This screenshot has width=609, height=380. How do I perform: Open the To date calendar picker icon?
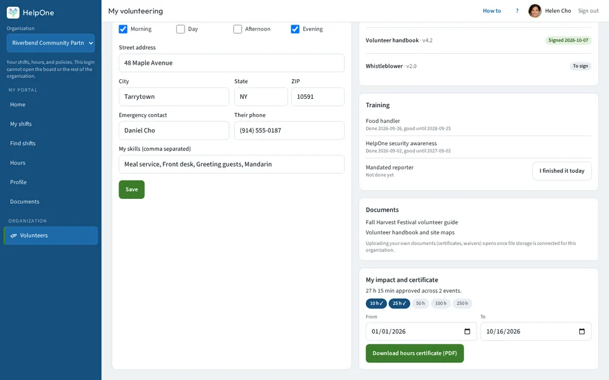582,331
